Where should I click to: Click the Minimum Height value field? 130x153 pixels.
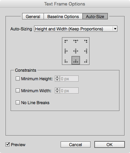pyautogui.click(x=69, y=79)
